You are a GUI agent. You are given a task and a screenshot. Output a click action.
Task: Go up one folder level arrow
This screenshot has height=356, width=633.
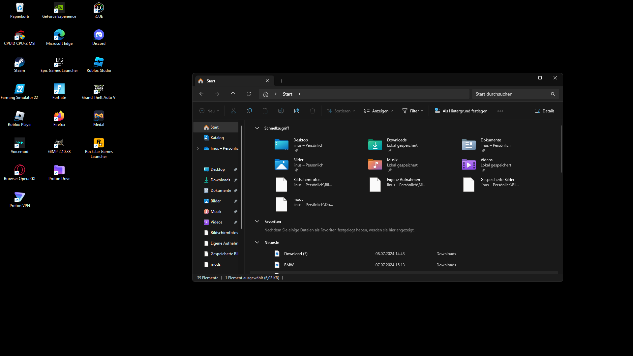pyautogui.click(x=233, y=94)
